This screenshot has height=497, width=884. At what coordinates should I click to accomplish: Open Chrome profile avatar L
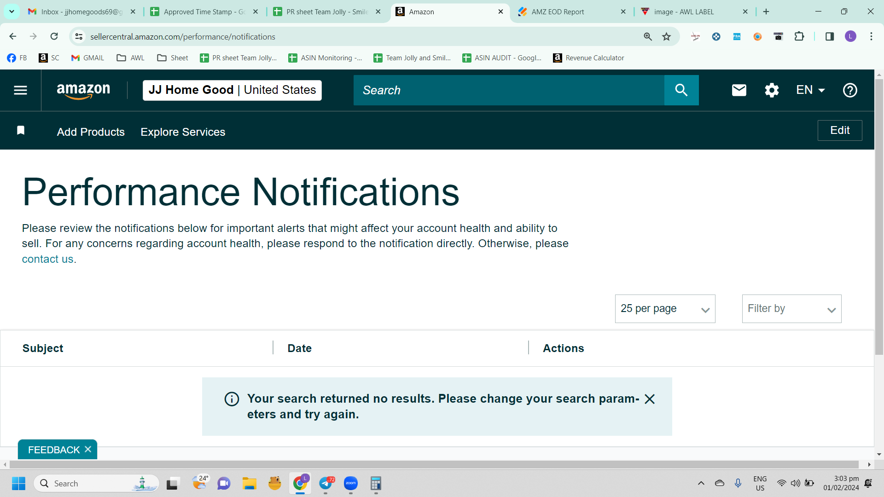point(850,36)
